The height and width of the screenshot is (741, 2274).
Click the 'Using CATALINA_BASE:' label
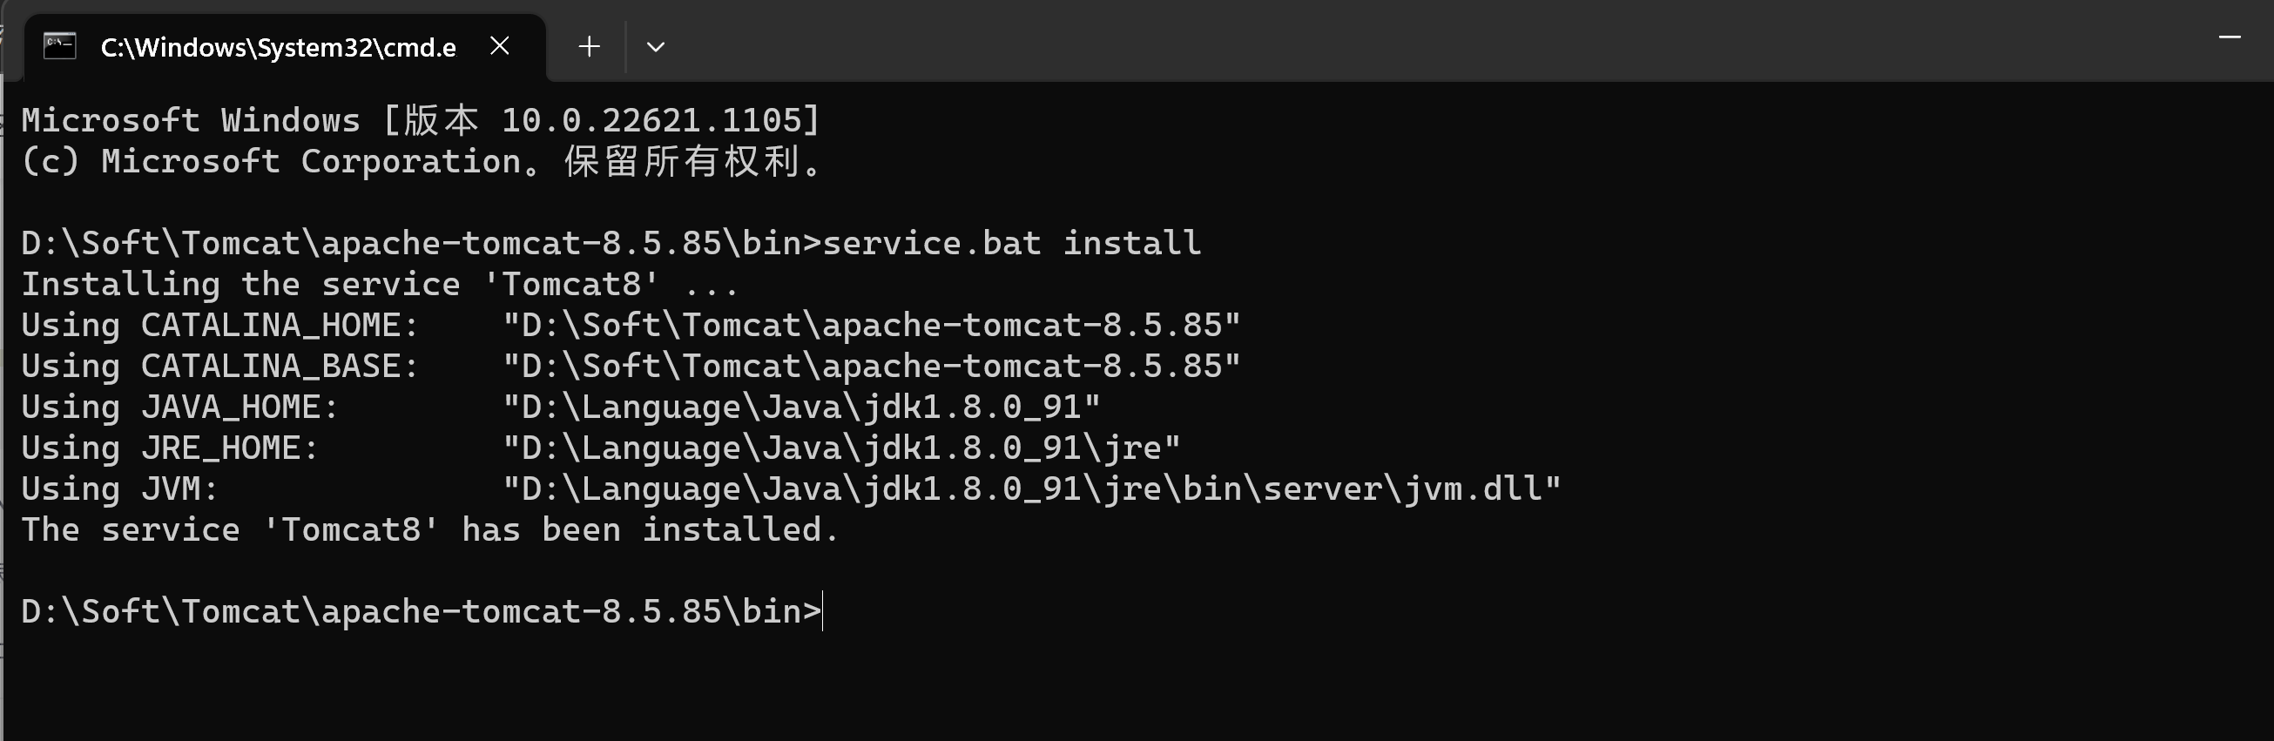click(x=219, y=366)
